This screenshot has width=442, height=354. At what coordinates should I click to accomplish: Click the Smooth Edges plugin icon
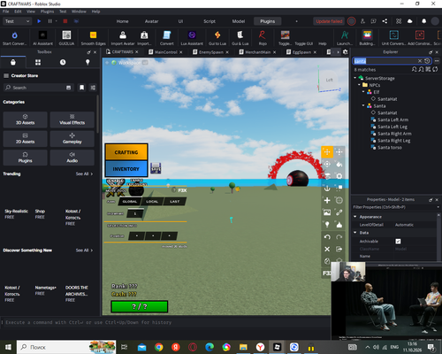click(x=93, y=38)
